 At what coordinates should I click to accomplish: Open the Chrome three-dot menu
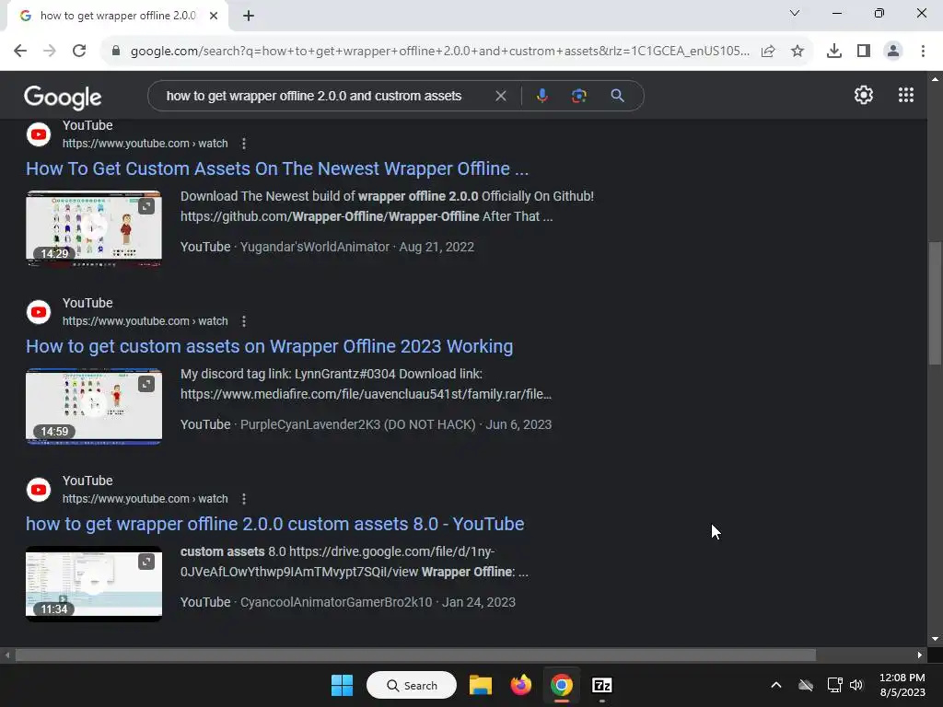(923, 52)
